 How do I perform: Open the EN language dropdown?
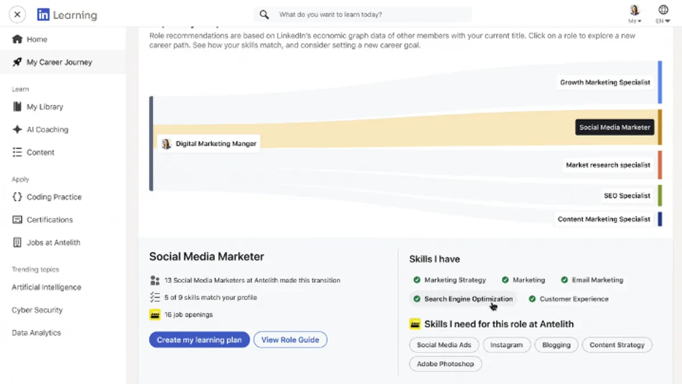click(x=663, y=15)
